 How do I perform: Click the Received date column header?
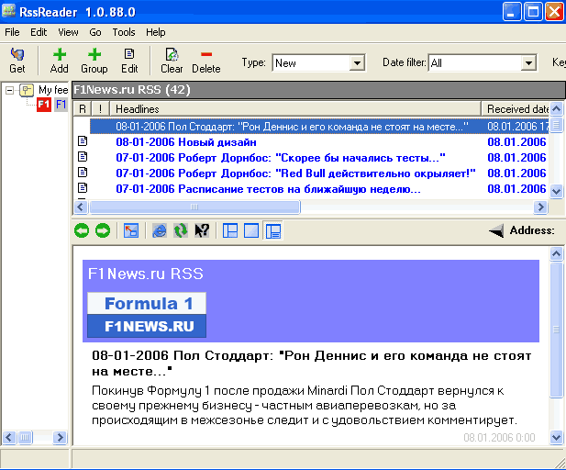(516, 108)
